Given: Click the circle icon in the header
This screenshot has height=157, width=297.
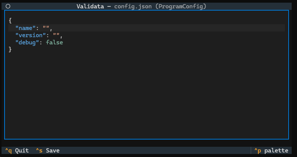Looking at the screenshot, I should click(8, 6).
